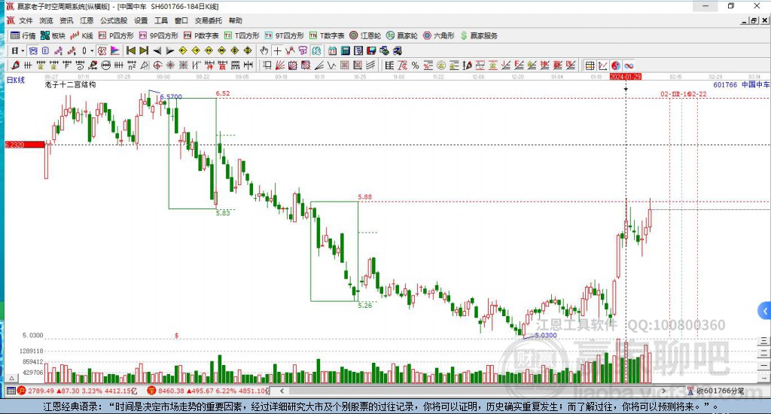
Task: Click the first yellow diamond arrow icon
Action: point(183,50)
